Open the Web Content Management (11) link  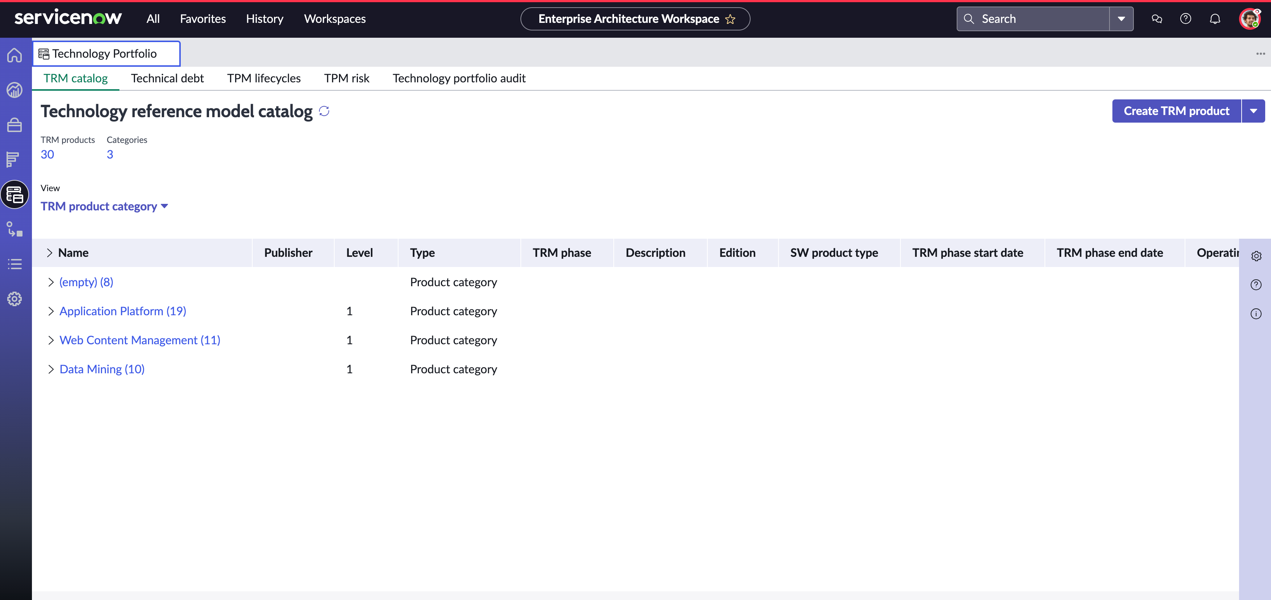[x=140, y=340]
